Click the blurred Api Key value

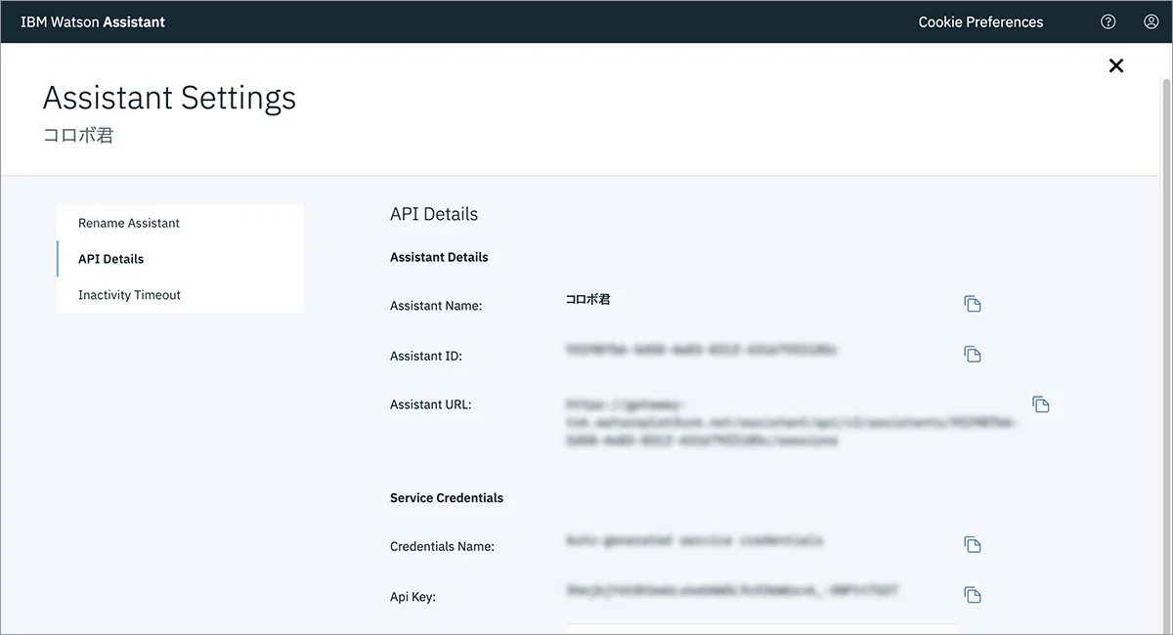click(732, 590)
